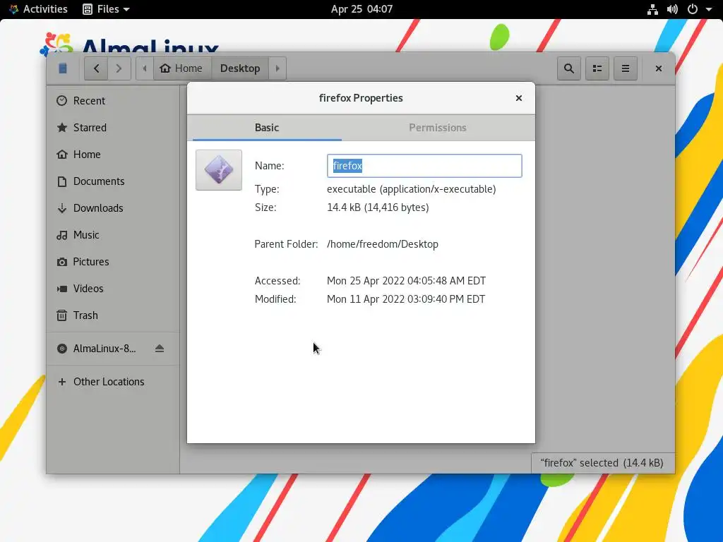Click the download arrow icon beside Downloads
This screenshot has height=542, width=723.
tap(62, 208)
